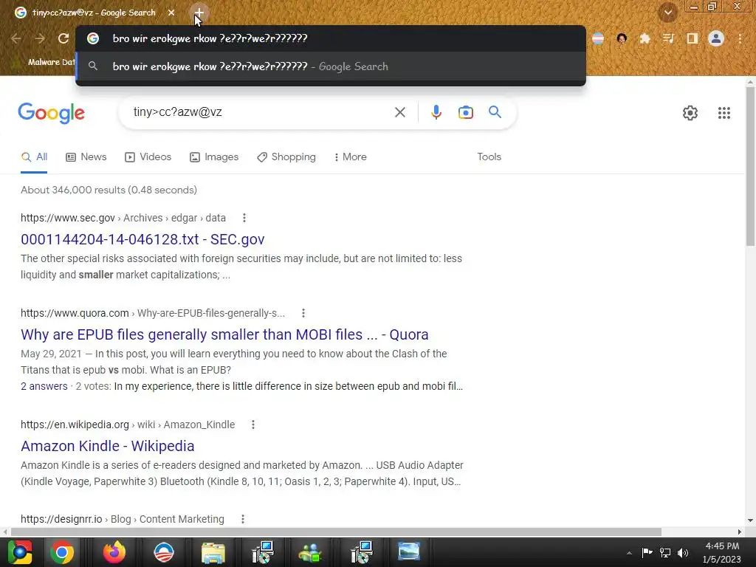
Task: Submit search with the magnifier icon
Action: click(495, 112)
